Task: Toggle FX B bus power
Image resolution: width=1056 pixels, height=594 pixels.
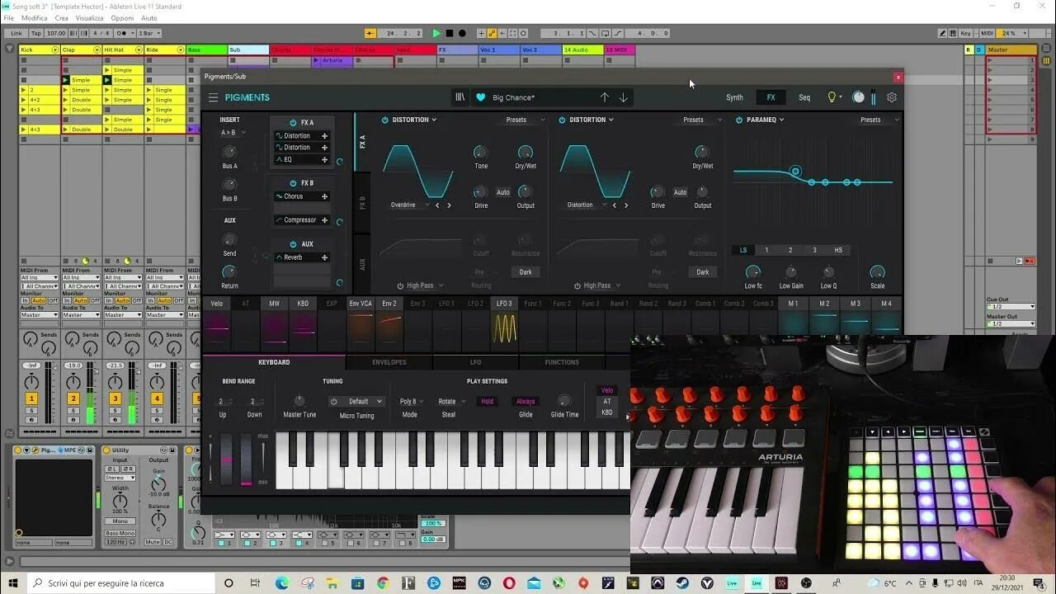Action: [293, 183]
